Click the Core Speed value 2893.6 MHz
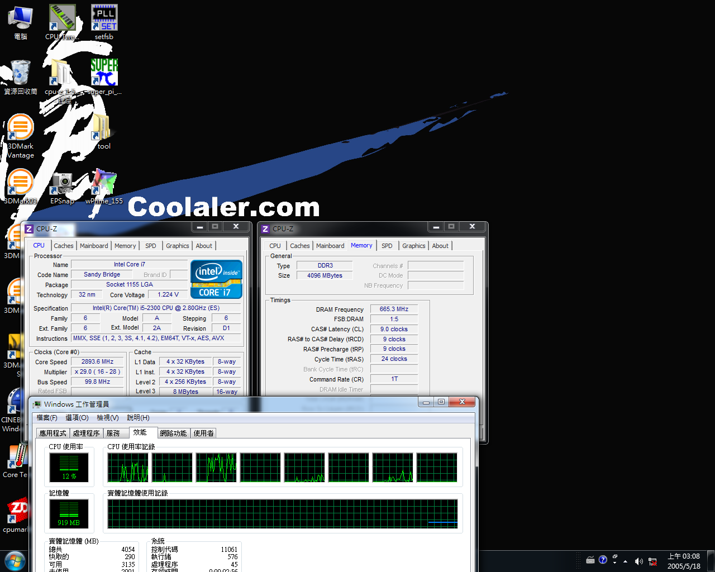The image size is (715, 572). [98, 362]
